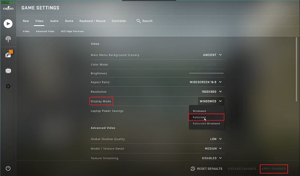
Task: Open the Controller tab
Action: pyautogui.click(x=119, y=21)
